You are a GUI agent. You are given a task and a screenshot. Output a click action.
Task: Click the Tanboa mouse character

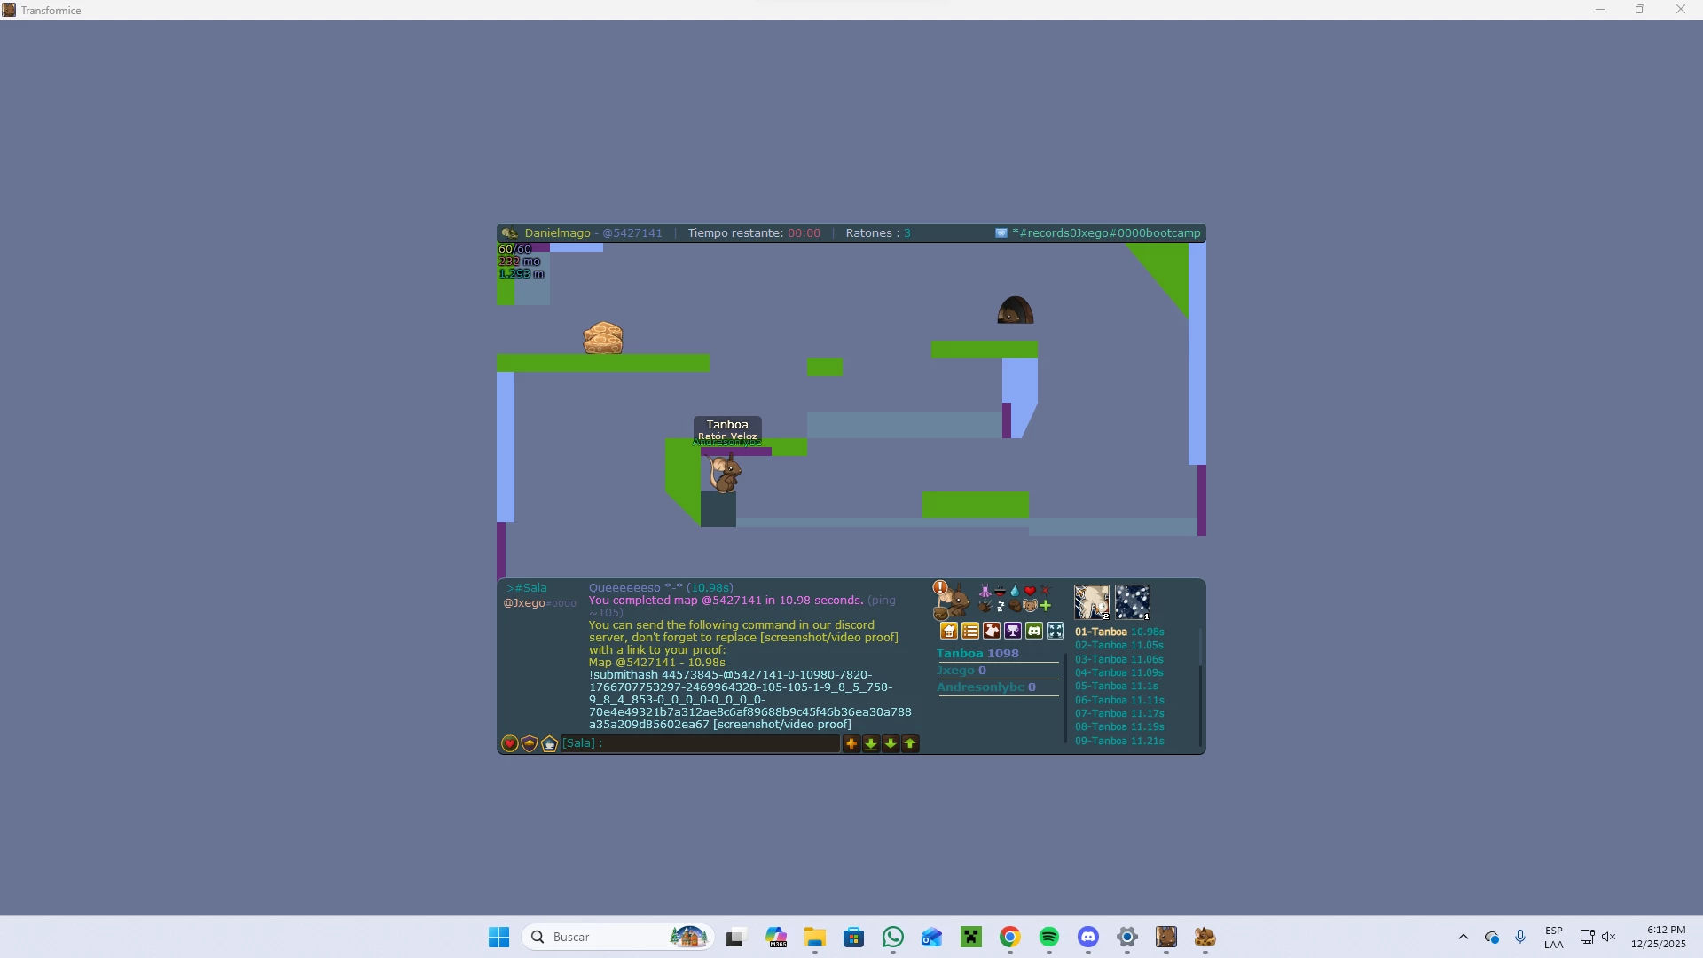click(726, 473)
